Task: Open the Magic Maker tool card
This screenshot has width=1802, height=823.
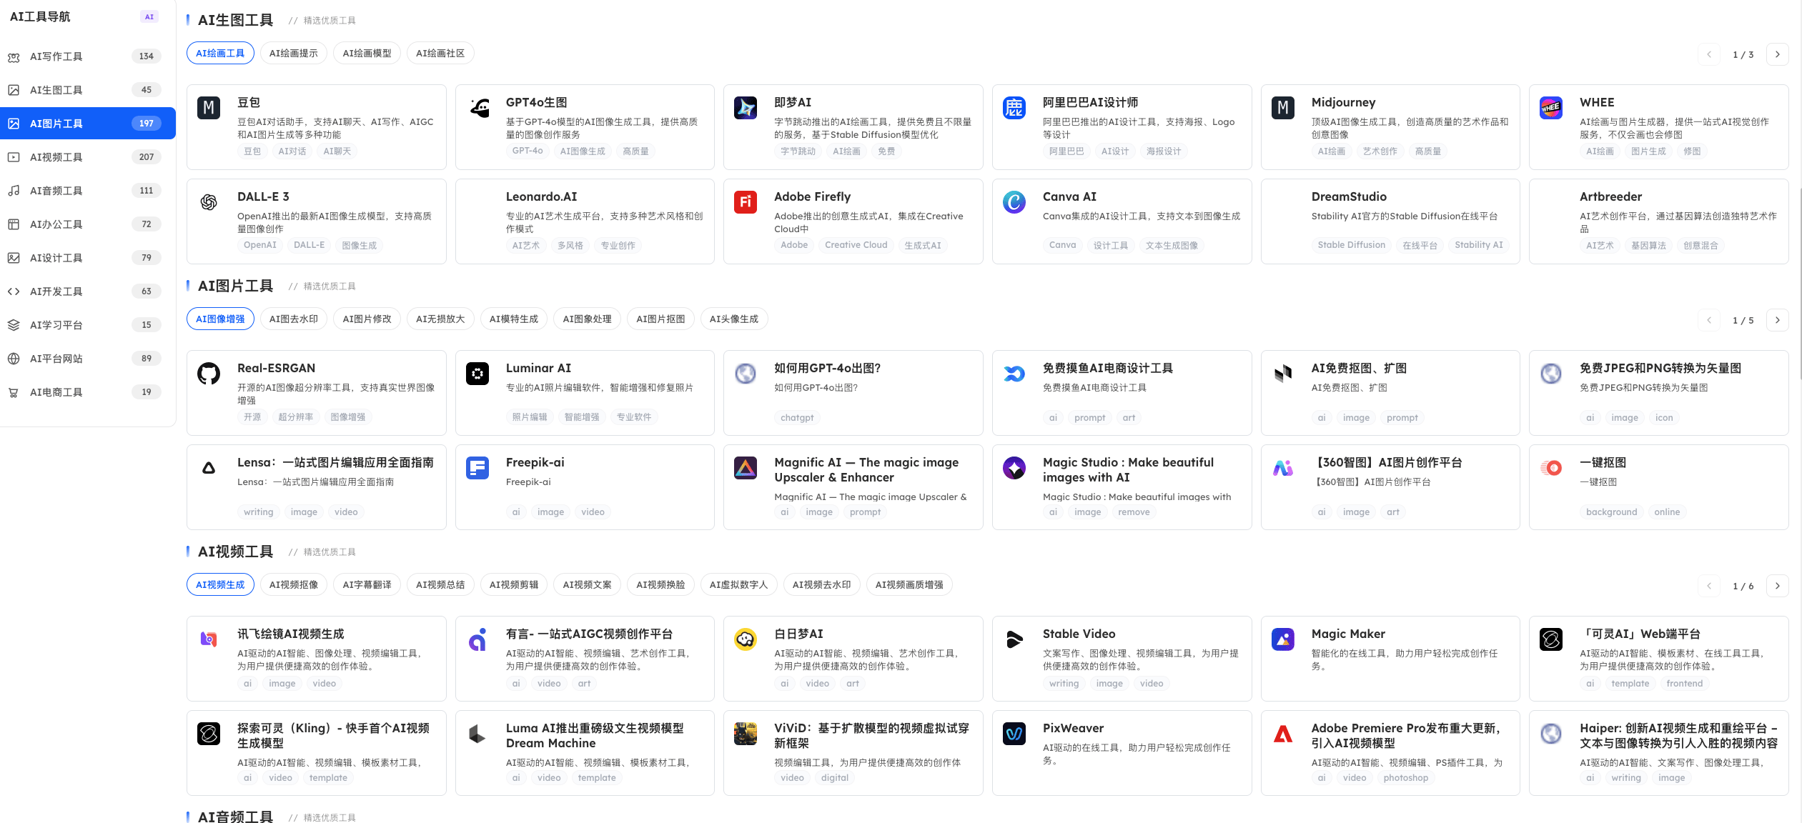Action: point(1390,659)
